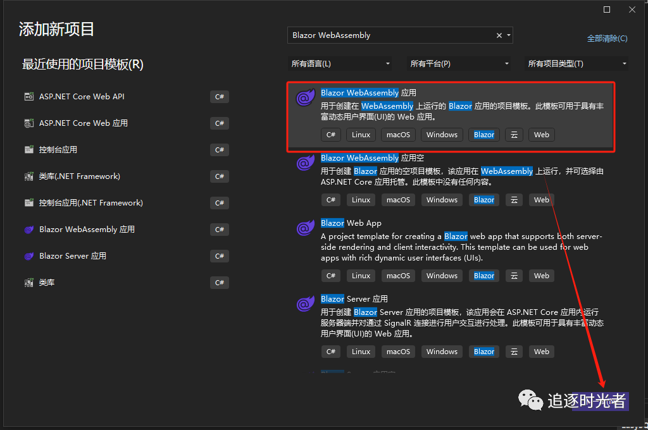Click the Blazor WebAssembly 应用 template icon

[x=306, y=99]
